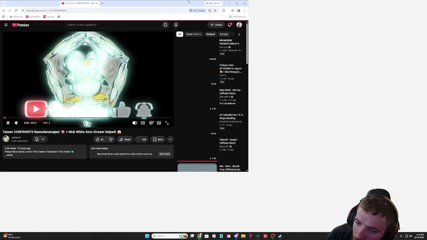Viewport: 427px width, 240px height.
Task: Save the video to a playlist
Action: [x=158, y=139]
